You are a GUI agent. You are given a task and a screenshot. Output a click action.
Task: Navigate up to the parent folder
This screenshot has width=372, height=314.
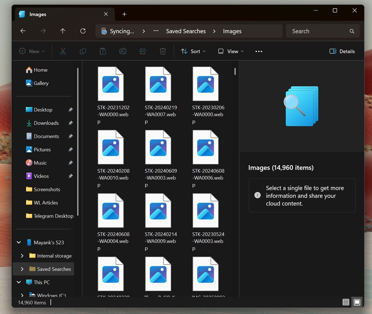coord(63,31)
